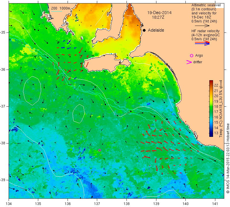Click the 134 longitude axis label

[9, 204]
